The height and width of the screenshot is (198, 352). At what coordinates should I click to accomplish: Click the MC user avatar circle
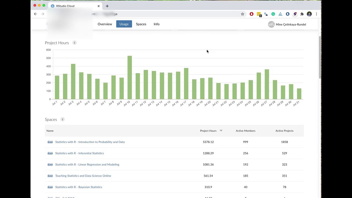click(x=271, y=24)
